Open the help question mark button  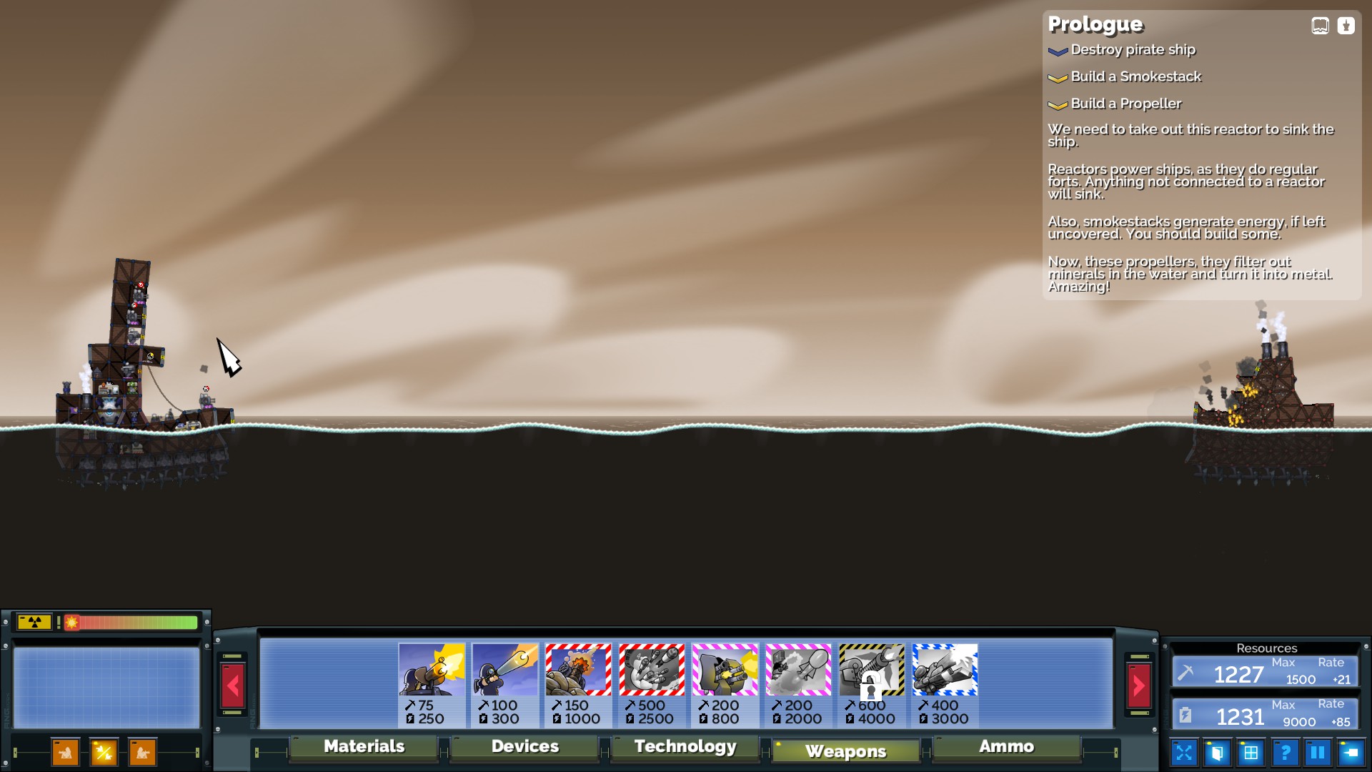point(1284,752)
